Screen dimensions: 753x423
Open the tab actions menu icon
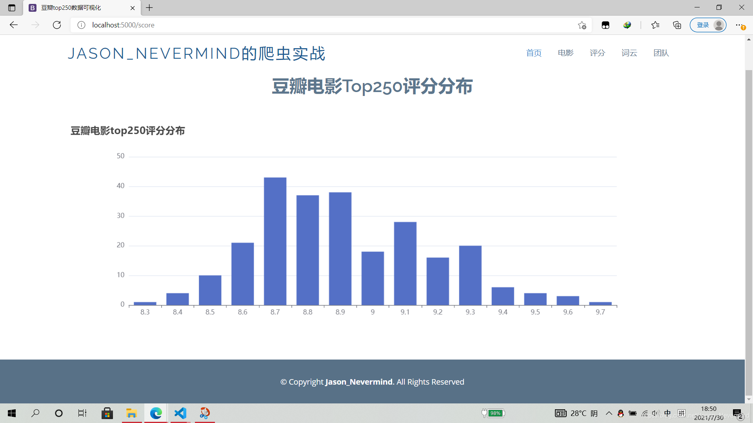pos(12,8)
